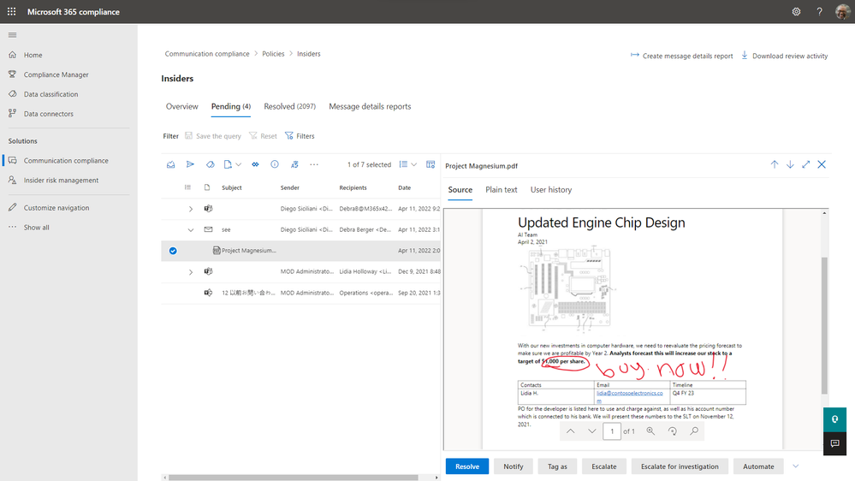
Task: Click the Automate button
Action: pos(758,466)
